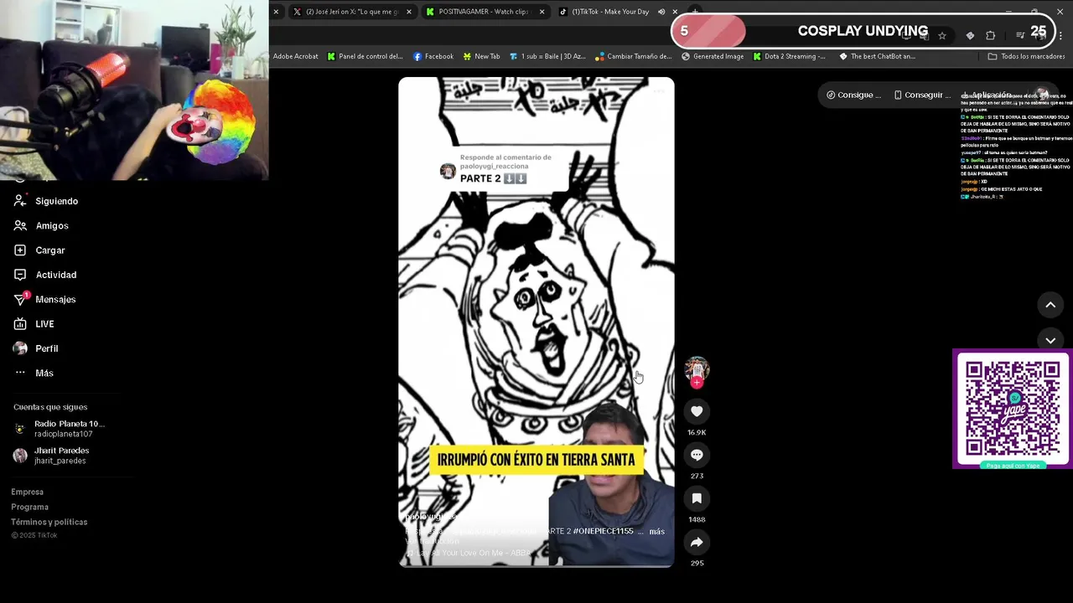Open the Facebook bookmark
The width and height of the screenshot is (1073, 603).
[433, 56]
